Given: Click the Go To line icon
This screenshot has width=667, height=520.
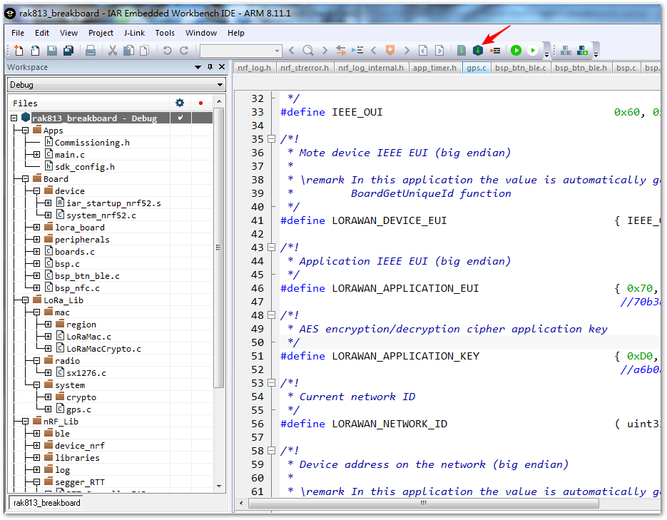Looking at the screenshot, I should point(357,51).
